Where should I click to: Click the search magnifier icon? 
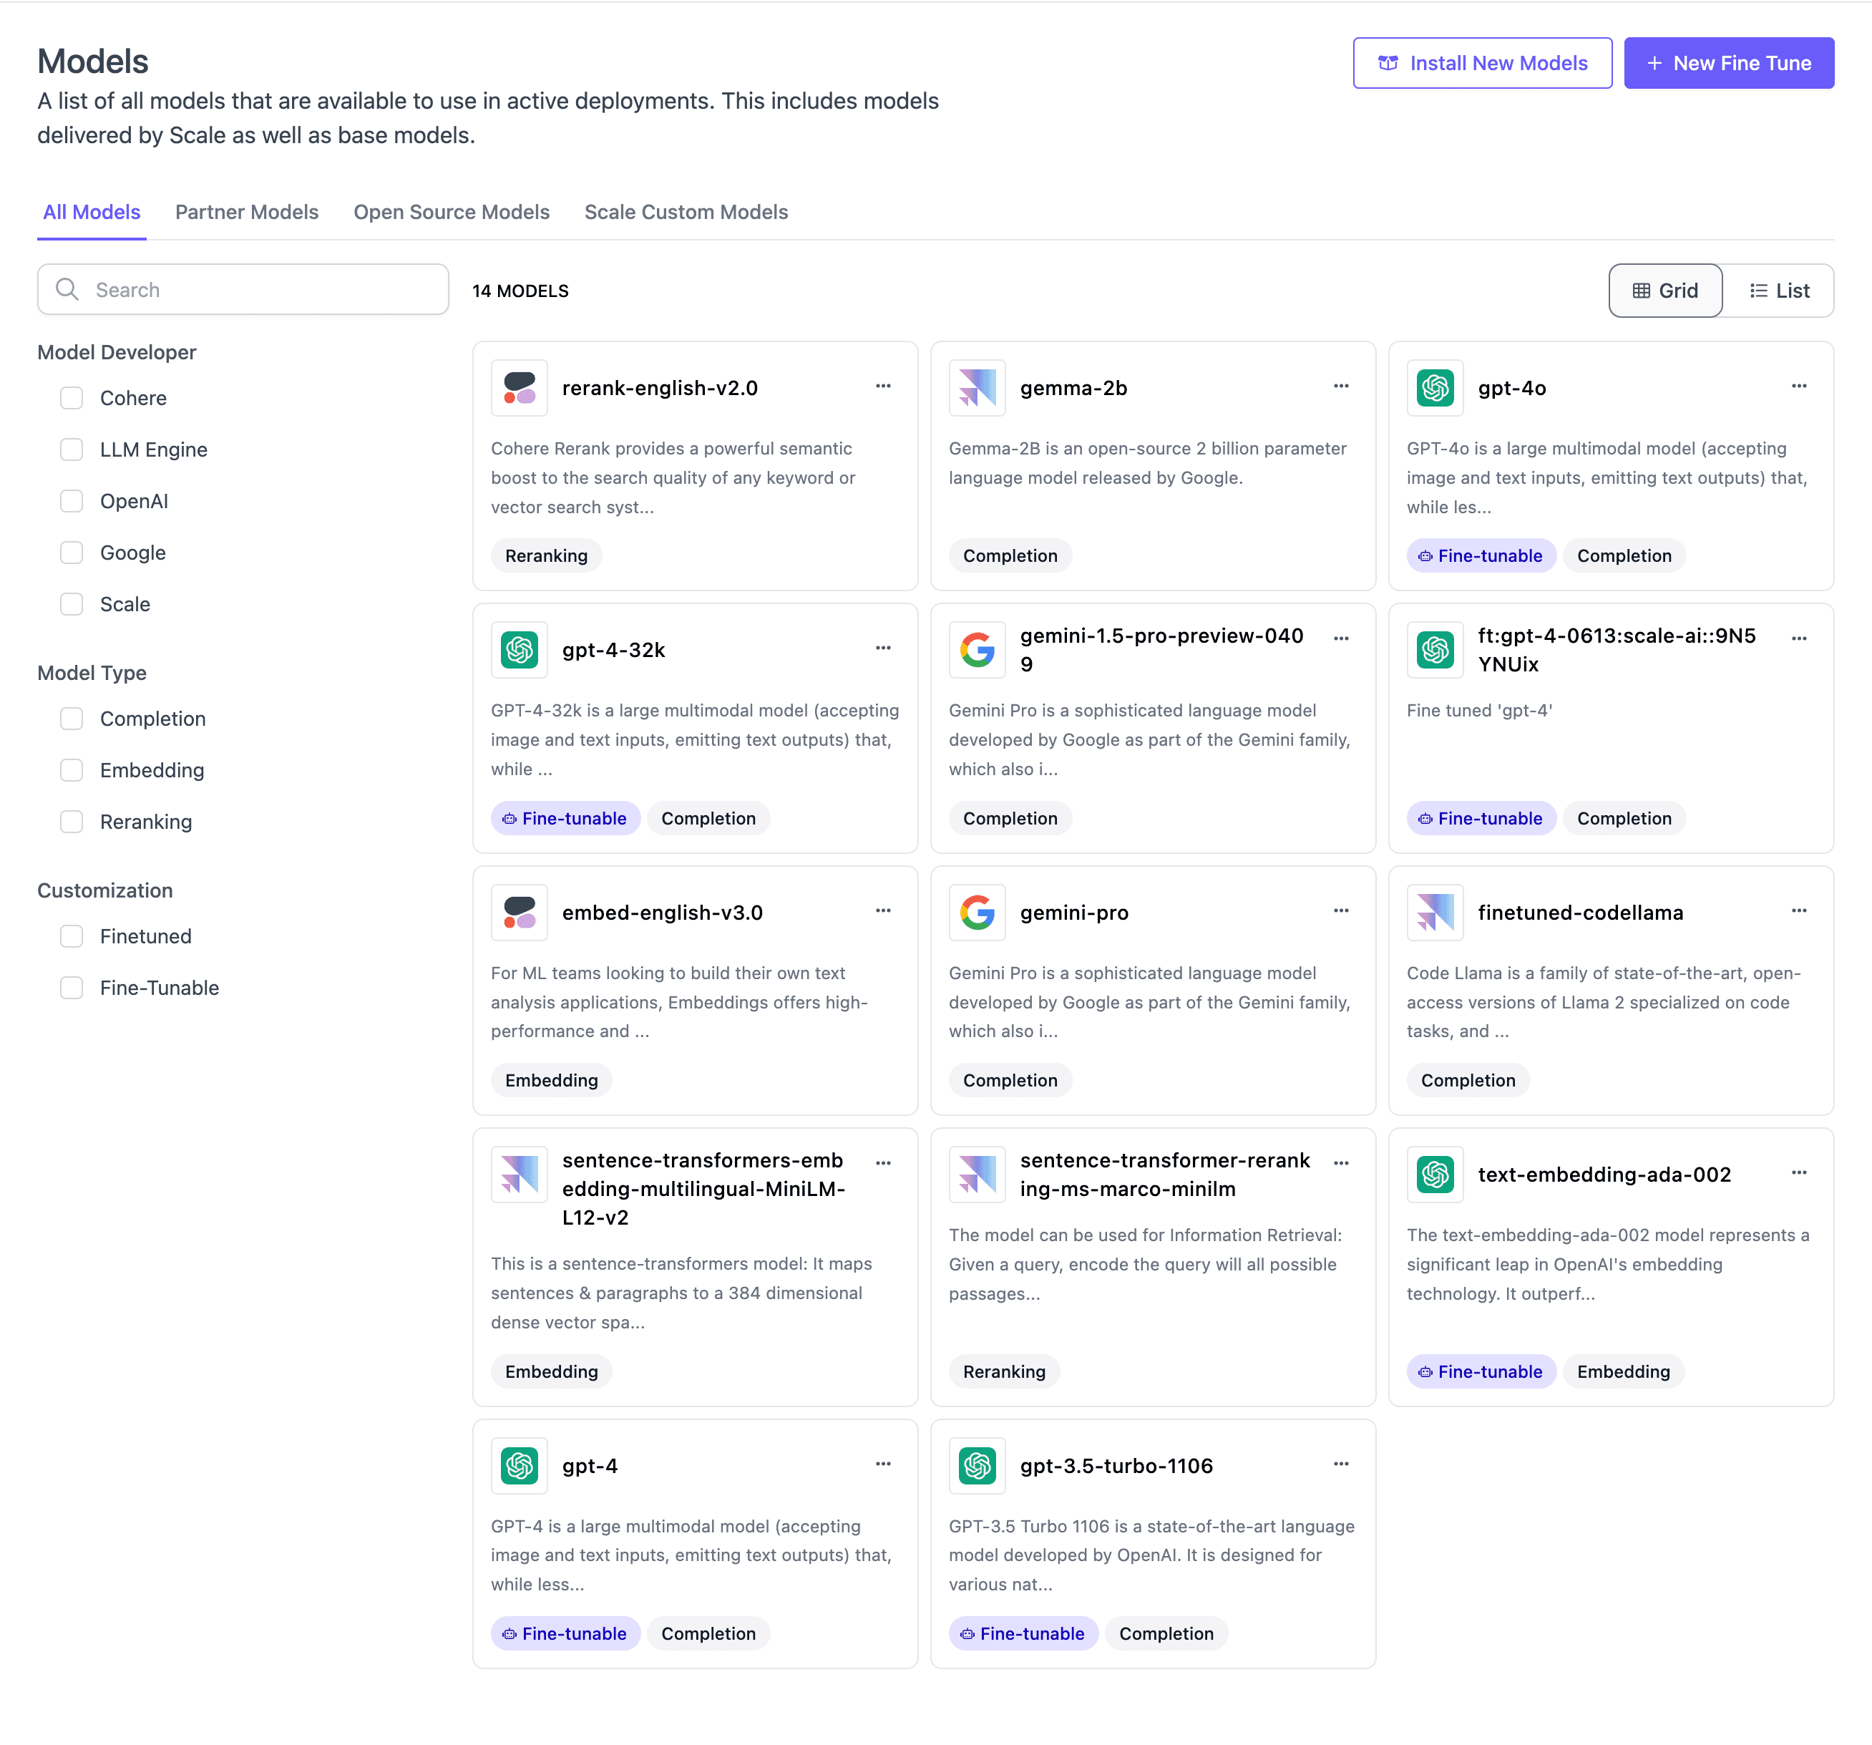click(67, 289)
